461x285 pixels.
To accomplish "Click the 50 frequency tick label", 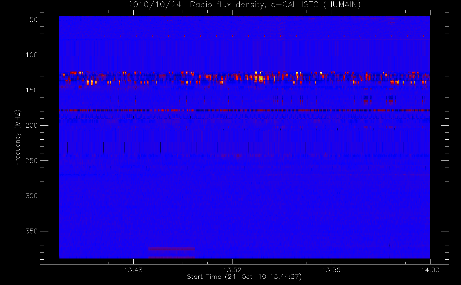I will coord(34,20).
